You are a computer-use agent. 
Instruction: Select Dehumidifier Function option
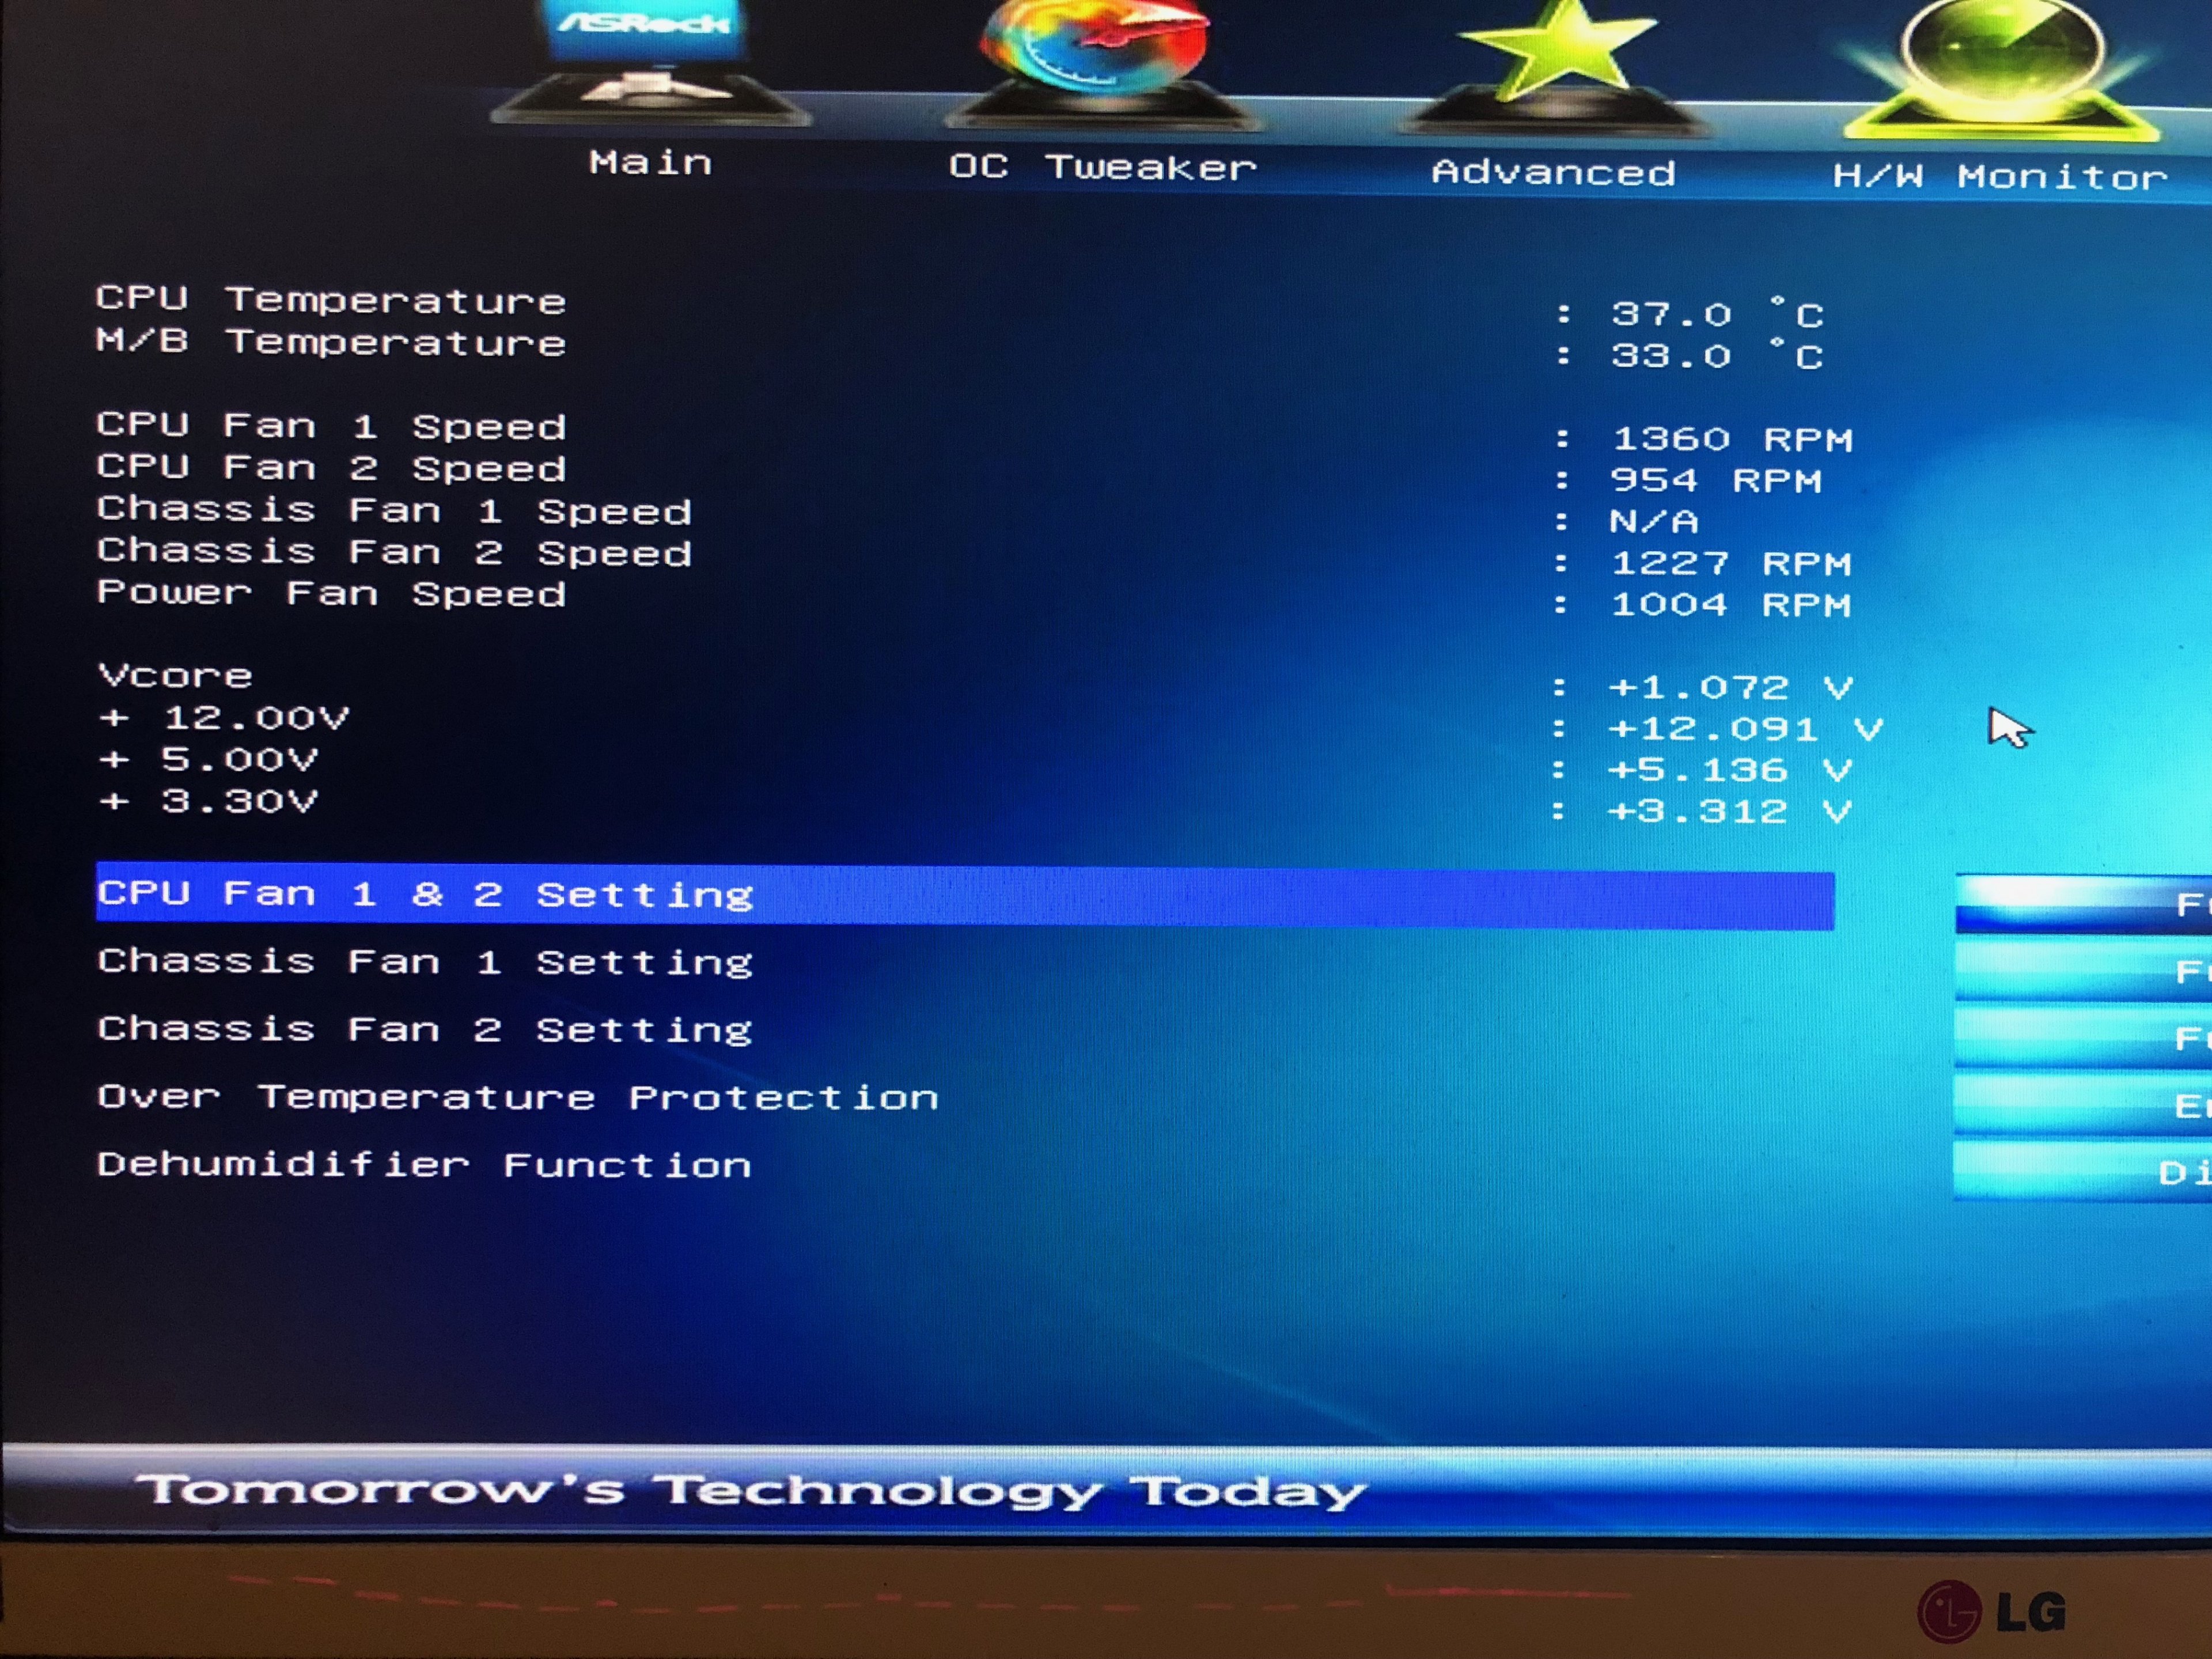pos(425,1165)
